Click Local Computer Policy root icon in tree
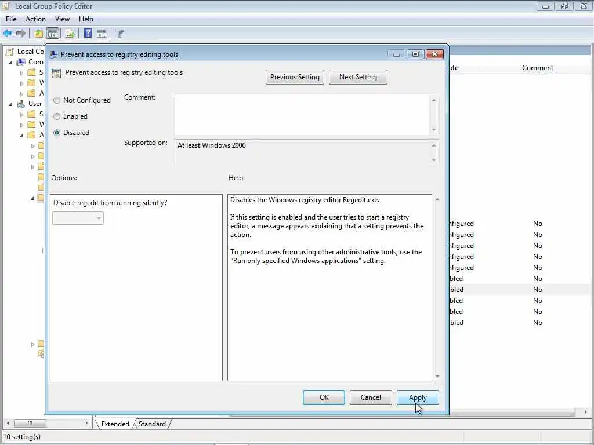594x445 pixels. (x=10, y=52)
